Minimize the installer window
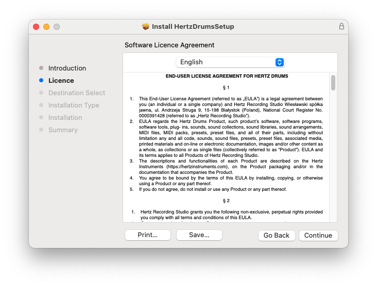This screenshot has height=286, width=377. (x=46, y=27)
